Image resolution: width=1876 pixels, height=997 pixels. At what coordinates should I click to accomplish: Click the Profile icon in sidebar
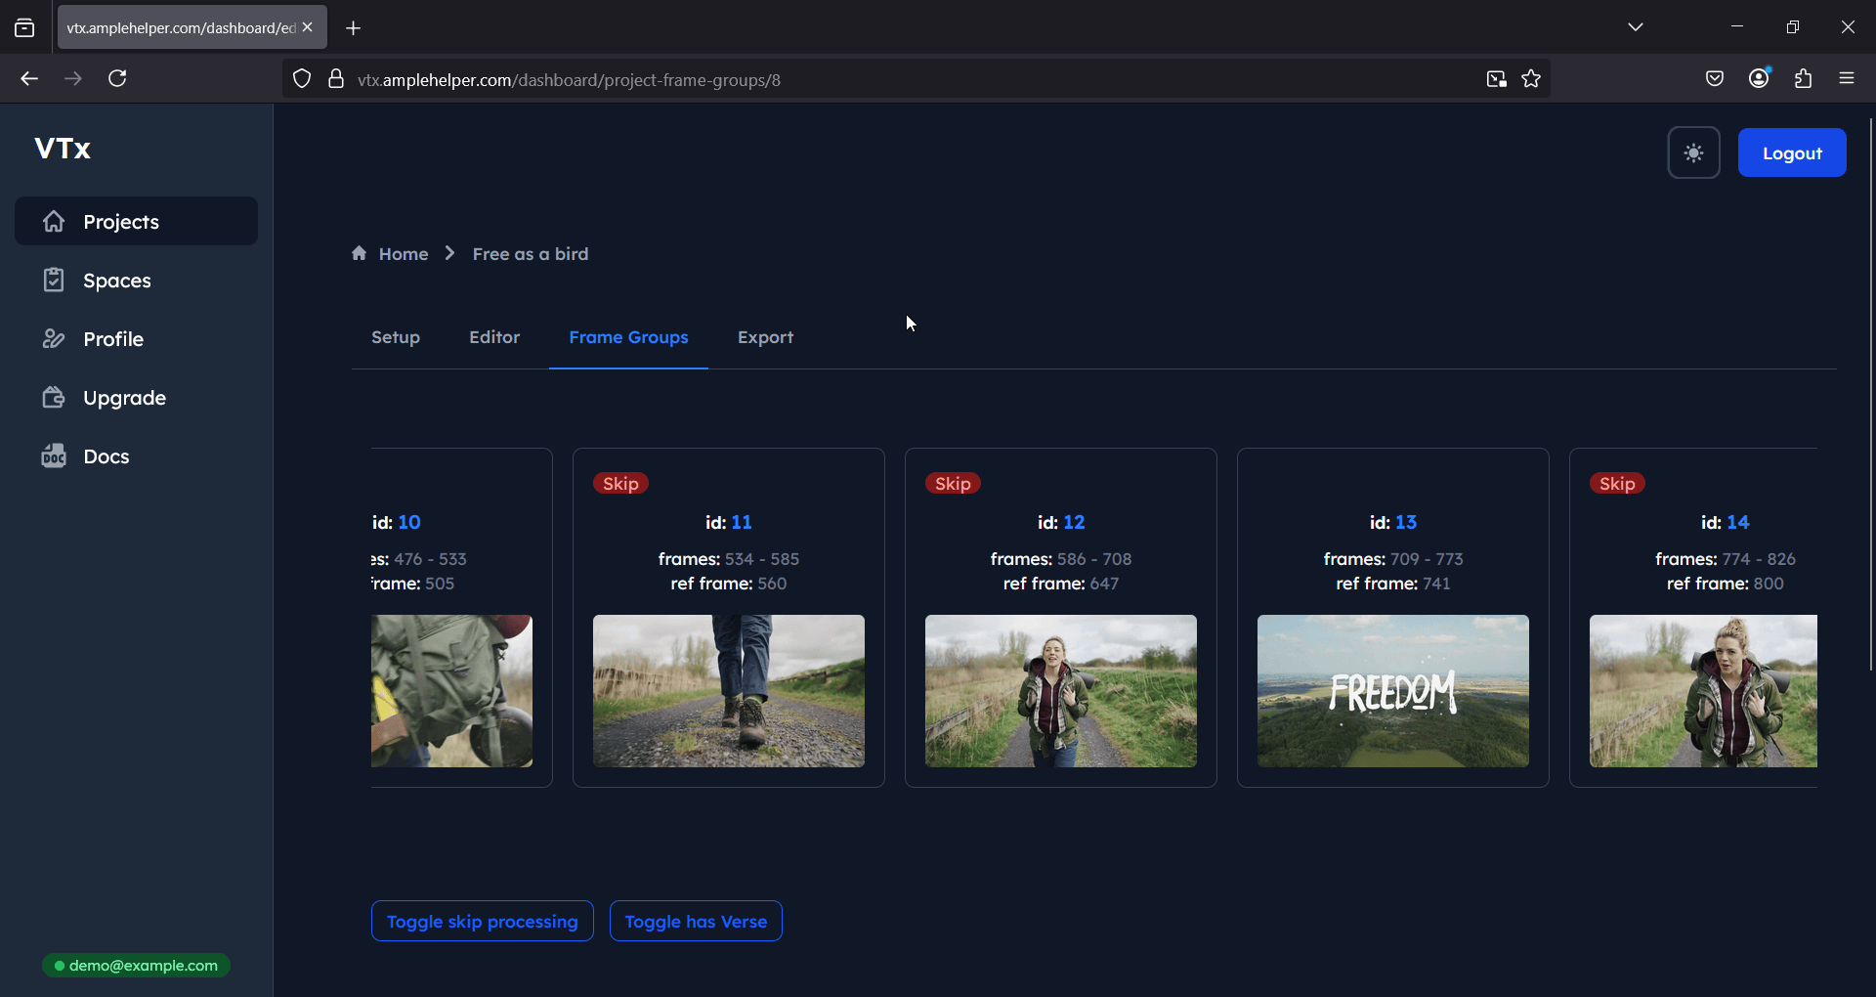click(x=54, y=339)
